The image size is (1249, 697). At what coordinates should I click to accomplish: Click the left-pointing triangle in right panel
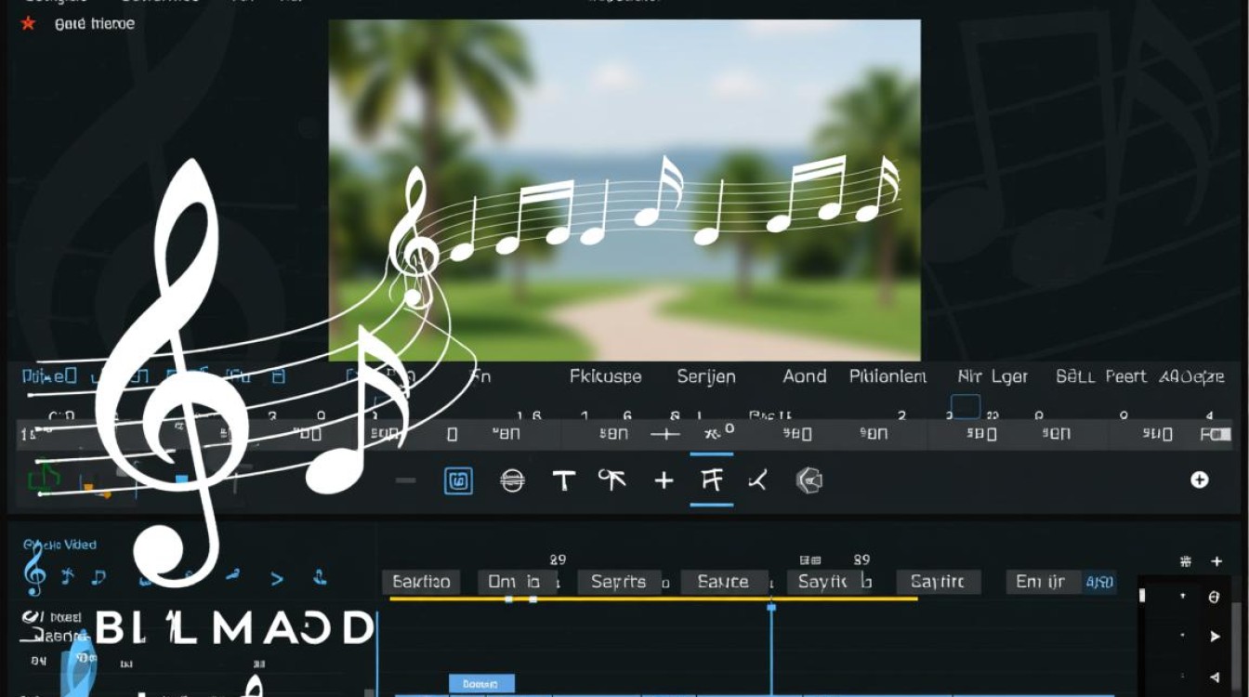click(1215, 677)
